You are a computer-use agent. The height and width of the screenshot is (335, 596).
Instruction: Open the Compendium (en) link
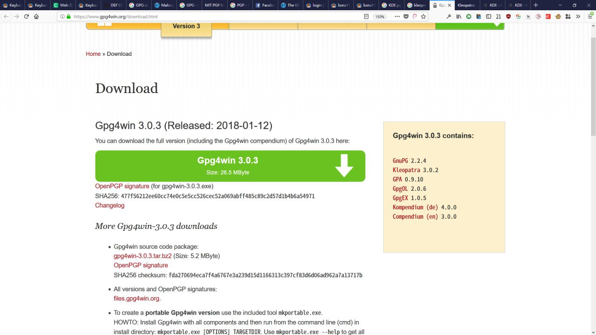pyautogui.click(x=415, y=217)
